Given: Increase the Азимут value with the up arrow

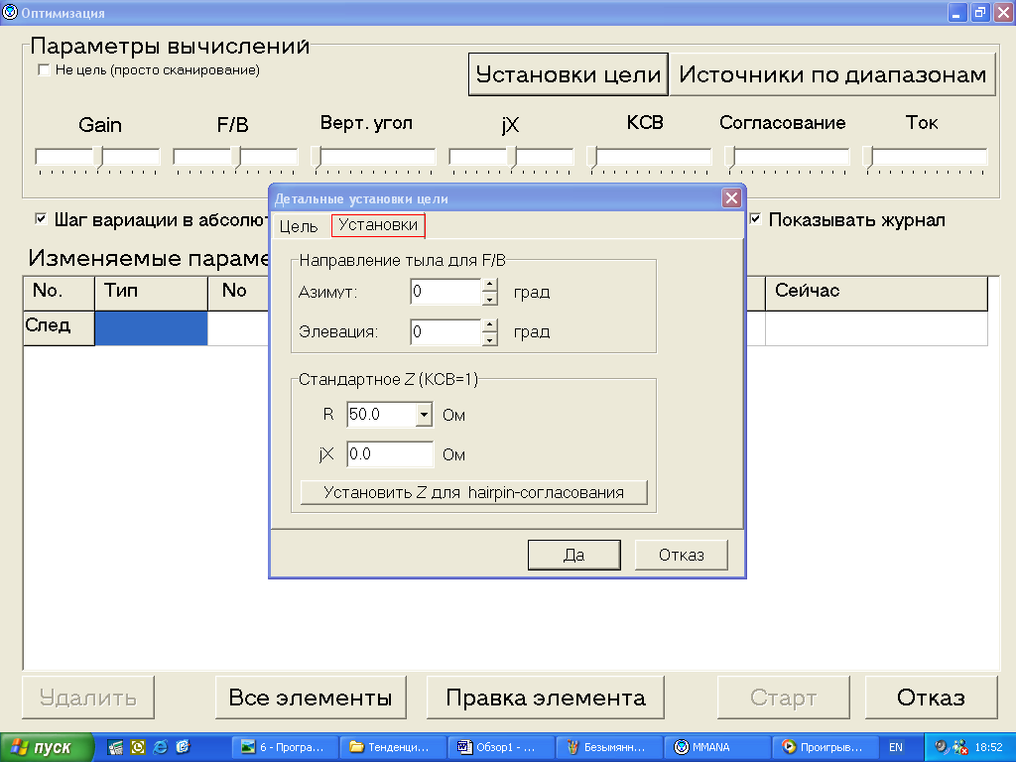Looking at the screenshot, I should tap(490, 285).
